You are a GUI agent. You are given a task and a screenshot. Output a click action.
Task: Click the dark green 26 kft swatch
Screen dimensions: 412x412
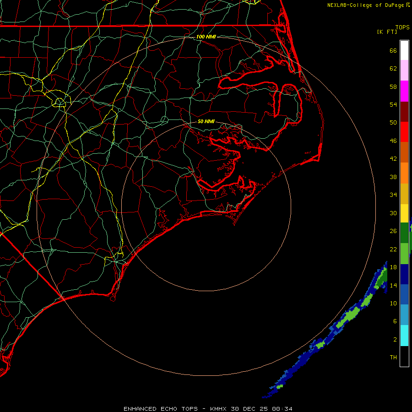pos(404,233)
